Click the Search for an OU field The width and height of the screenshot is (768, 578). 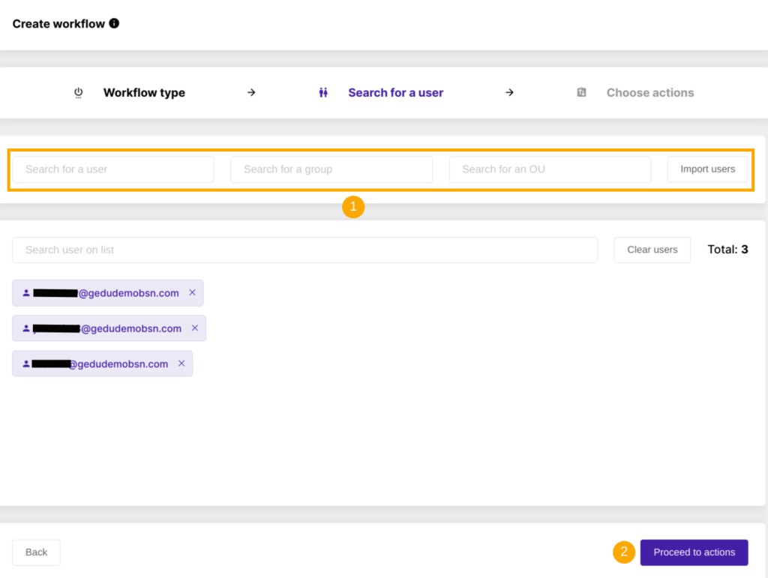550,169
